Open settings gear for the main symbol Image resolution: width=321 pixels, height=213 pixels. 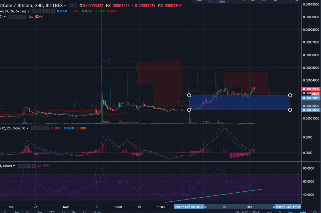75,6
